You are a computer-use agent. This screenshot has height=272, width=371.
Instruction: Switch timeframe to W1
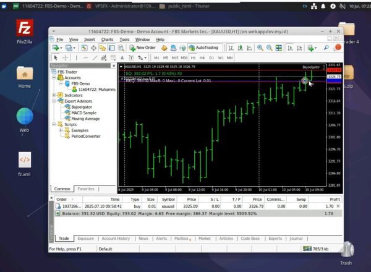tap(221, 57)
